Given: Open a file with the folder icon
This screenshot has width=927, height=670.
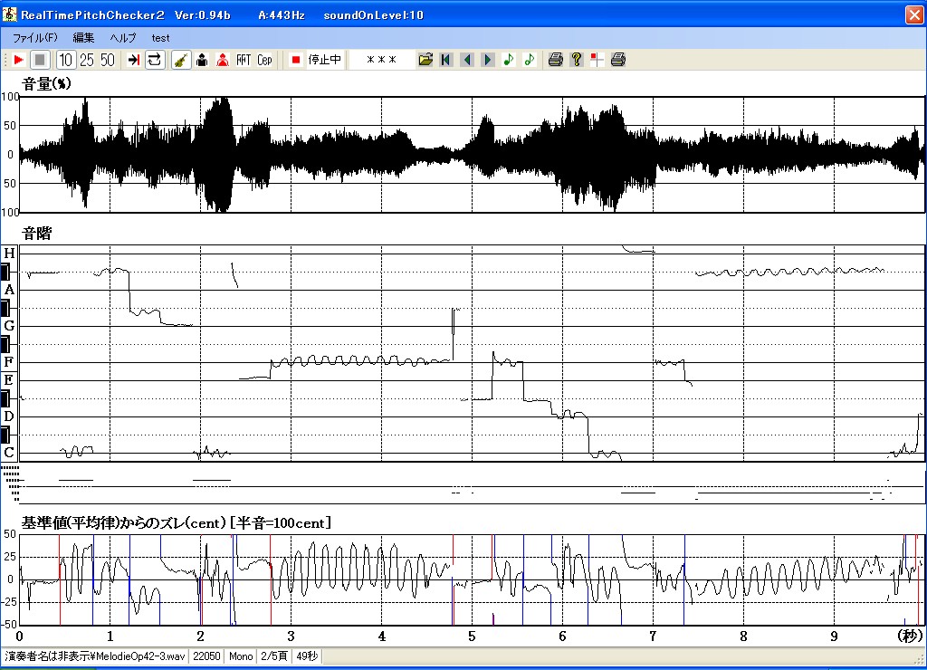Looking at the screenshot, I should tap(425, 60).
